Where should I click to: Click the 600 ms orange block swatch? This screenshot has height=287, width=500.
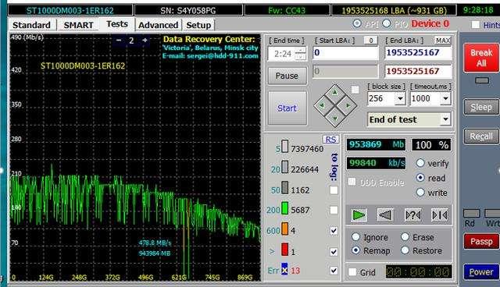pyautogui.click(x=284, y=229)
